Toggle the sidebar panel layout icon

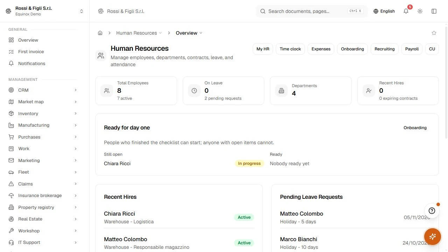(434, 11)
